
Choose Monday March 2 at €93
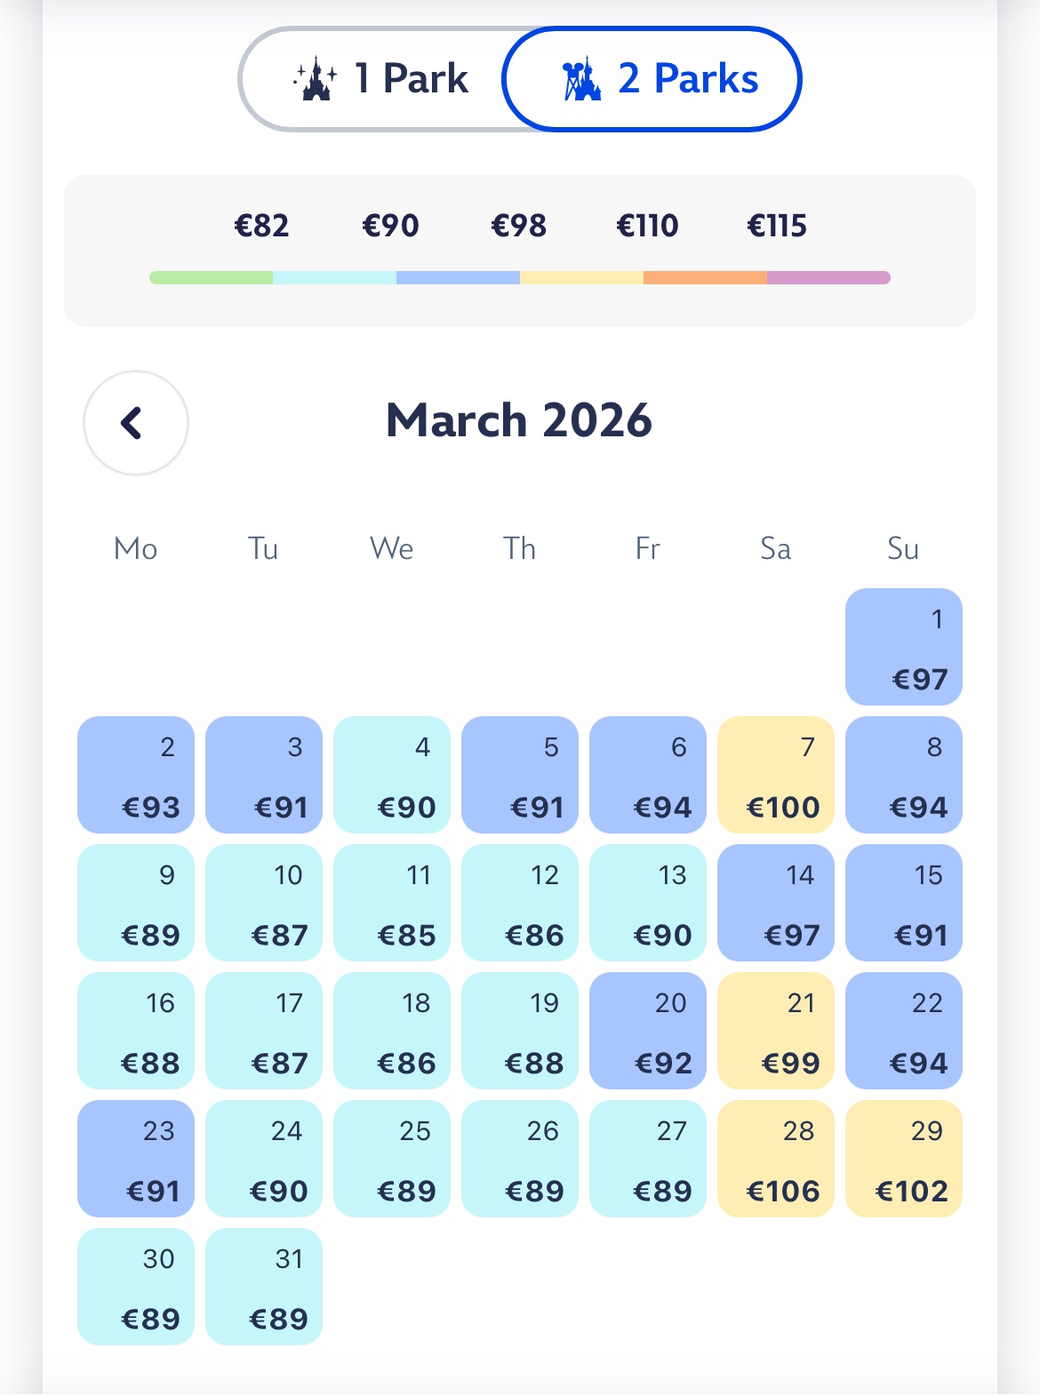click(135, 775)
